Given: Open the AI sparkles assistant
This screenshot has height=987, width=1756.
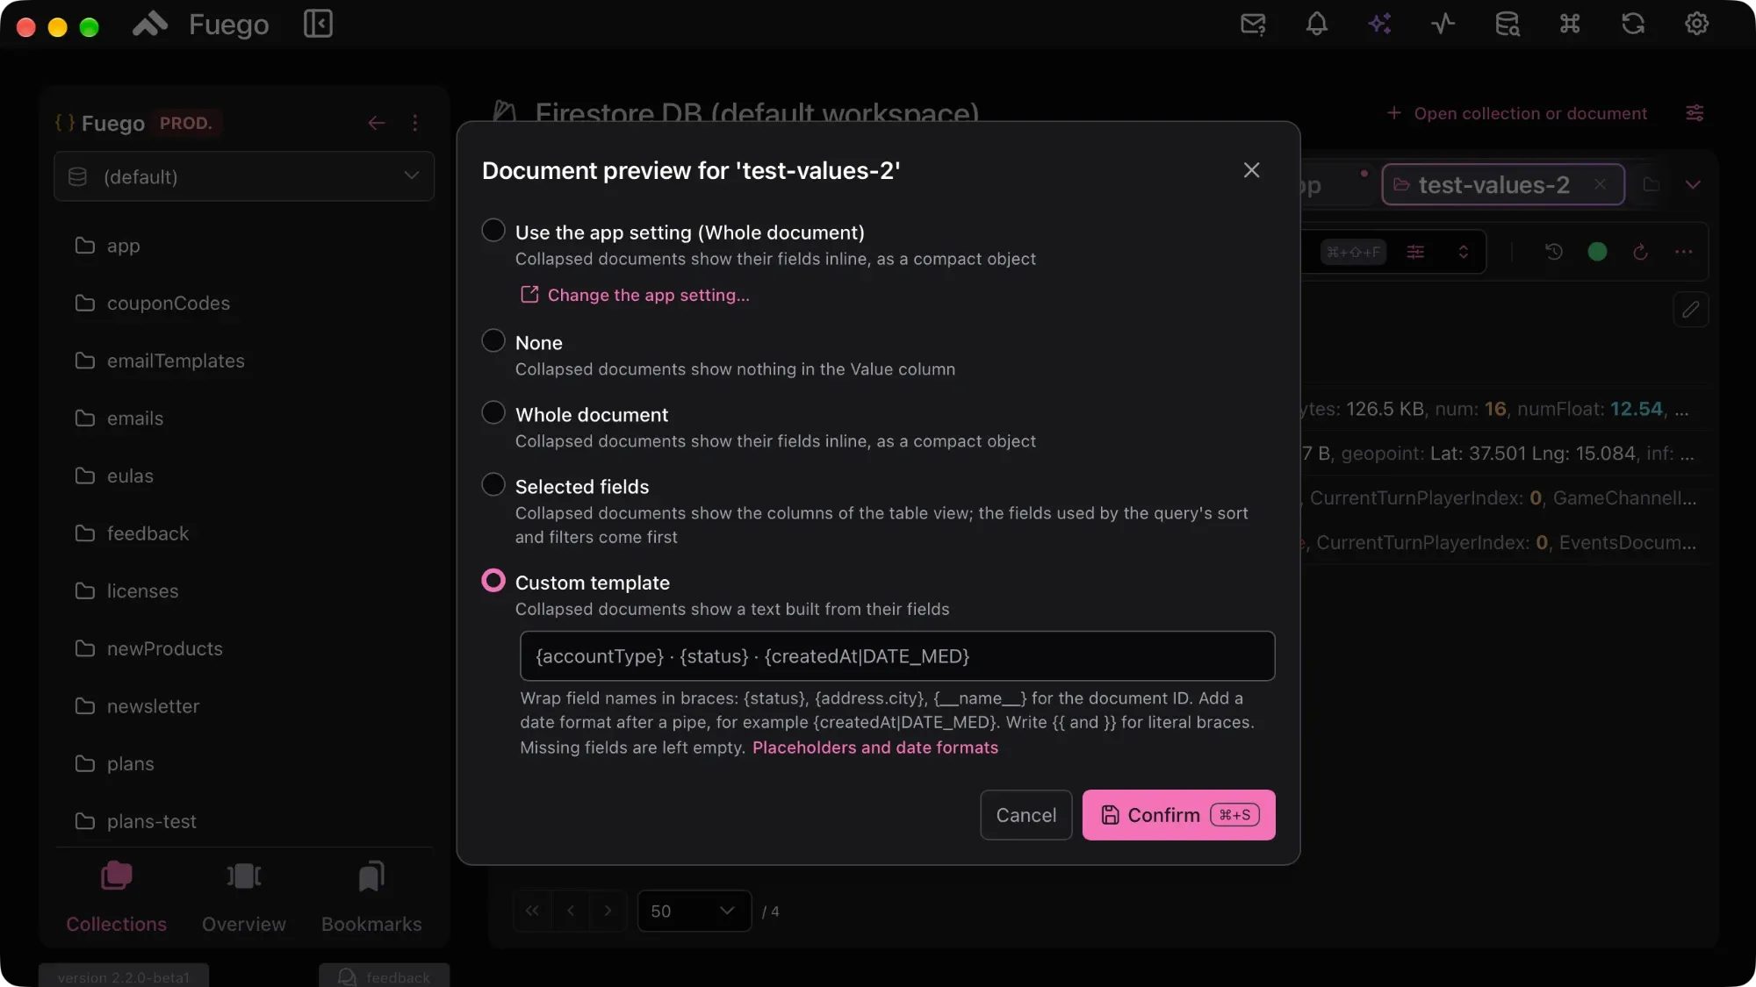Looking at the screenshot, I should pyautogui.click(x=1379, y=24).
